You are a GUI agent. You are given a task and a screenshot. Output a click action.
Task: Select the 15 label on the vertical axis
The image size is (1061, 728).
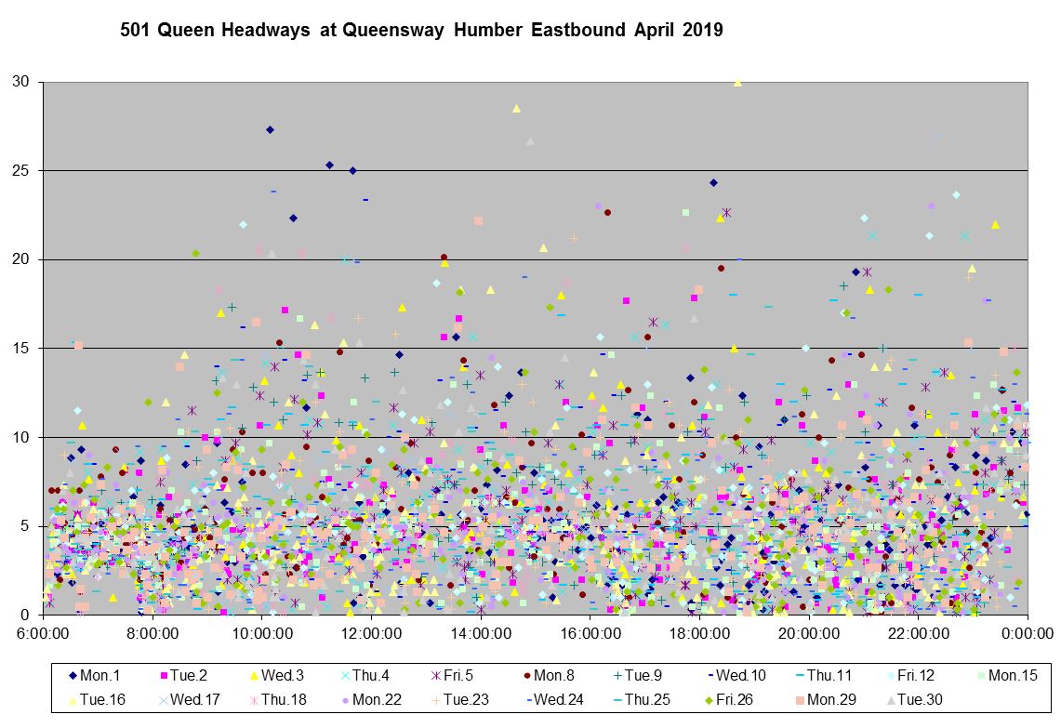pyautogui.click(x=20, y=349)
